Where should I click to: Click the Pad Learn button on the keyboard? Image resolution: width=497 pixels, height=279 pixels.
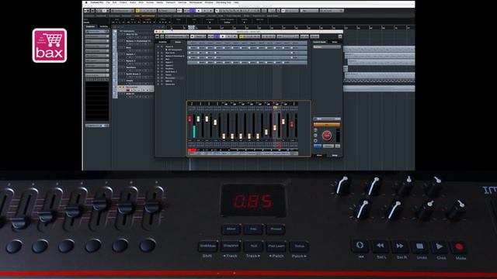pos(276,246)
